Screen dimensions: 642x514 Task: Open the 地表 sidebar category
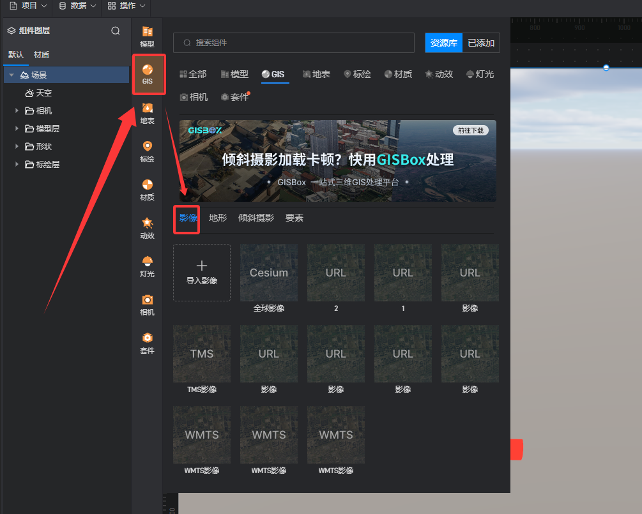147,114
